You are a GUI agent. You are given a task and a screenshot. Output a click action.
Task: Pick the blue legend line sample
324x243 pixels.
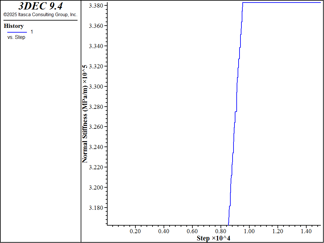click(x=17, y=32)
